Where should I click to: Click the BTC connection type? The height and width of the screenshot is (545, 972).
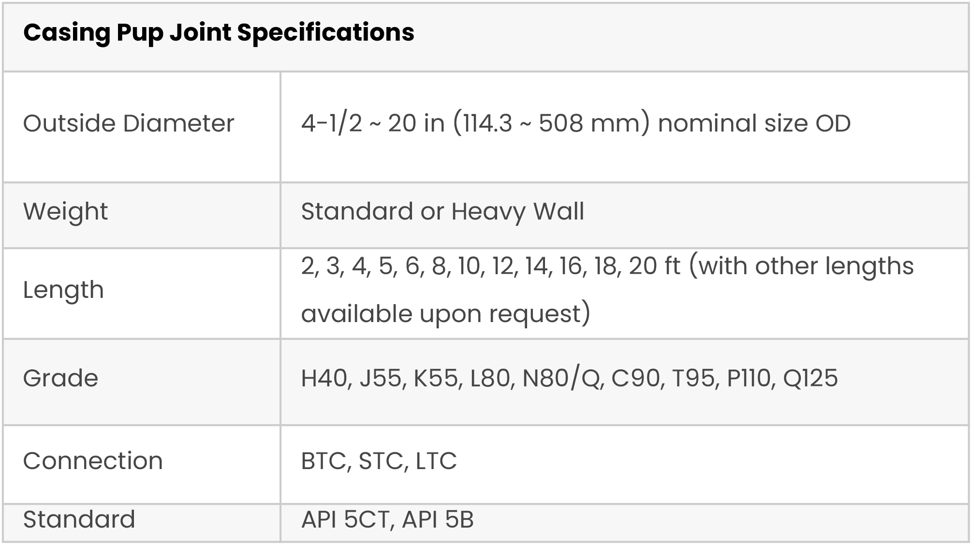325,461
